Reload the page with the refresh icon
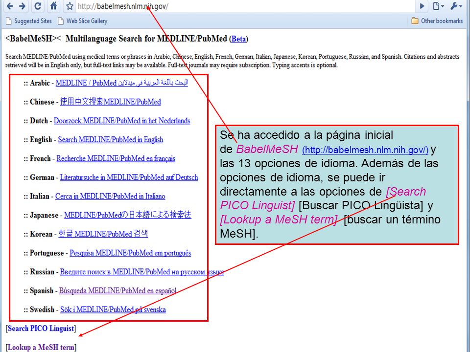Image resolution: width=470 pixels, height=352 pixels. pyautogui.click(x=38, y=6)
